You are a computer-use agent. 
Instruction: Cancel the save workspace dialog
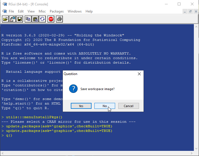128,106
